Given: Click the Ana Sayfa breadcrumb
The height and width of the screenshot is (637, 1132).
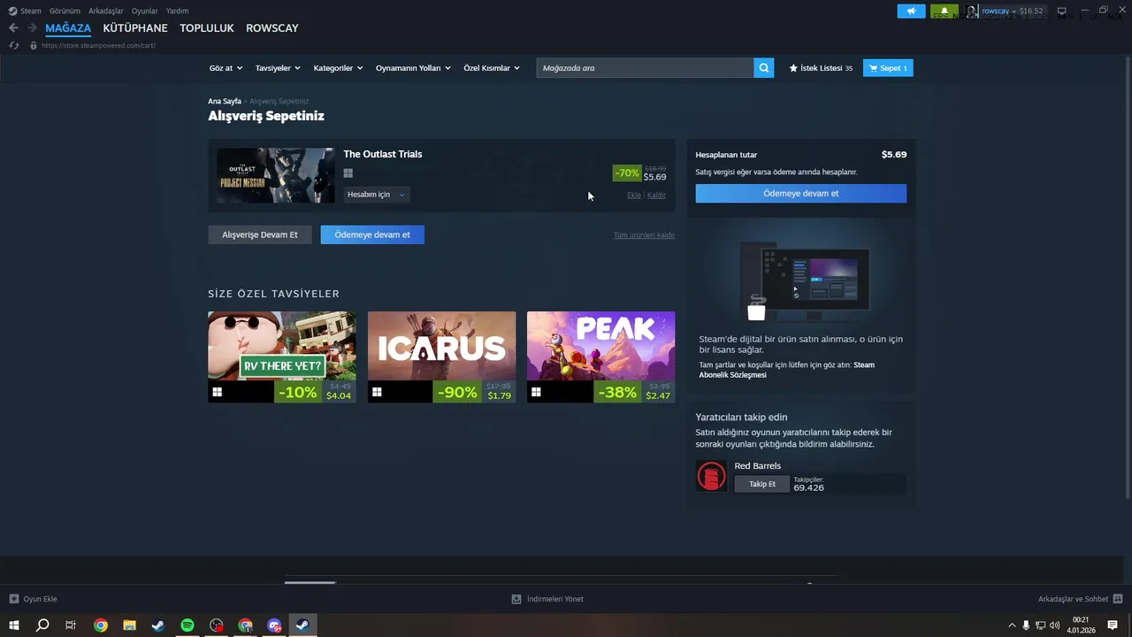Looking at the screenshot, I should click(225, 102).
